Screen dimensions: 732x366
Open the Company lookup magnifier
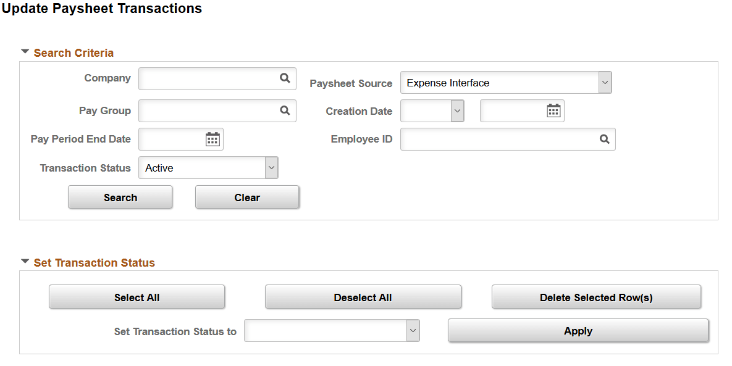284,78
